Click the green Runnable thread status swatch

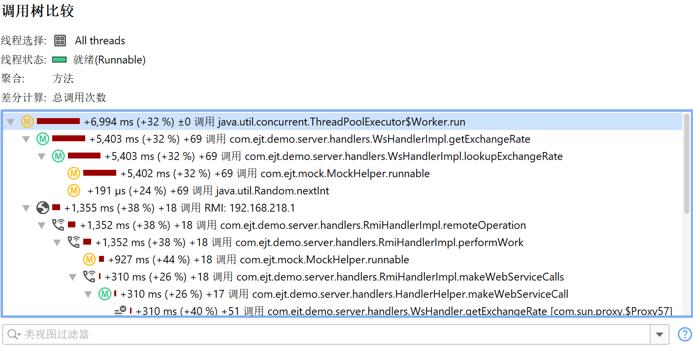click(60, 60)
